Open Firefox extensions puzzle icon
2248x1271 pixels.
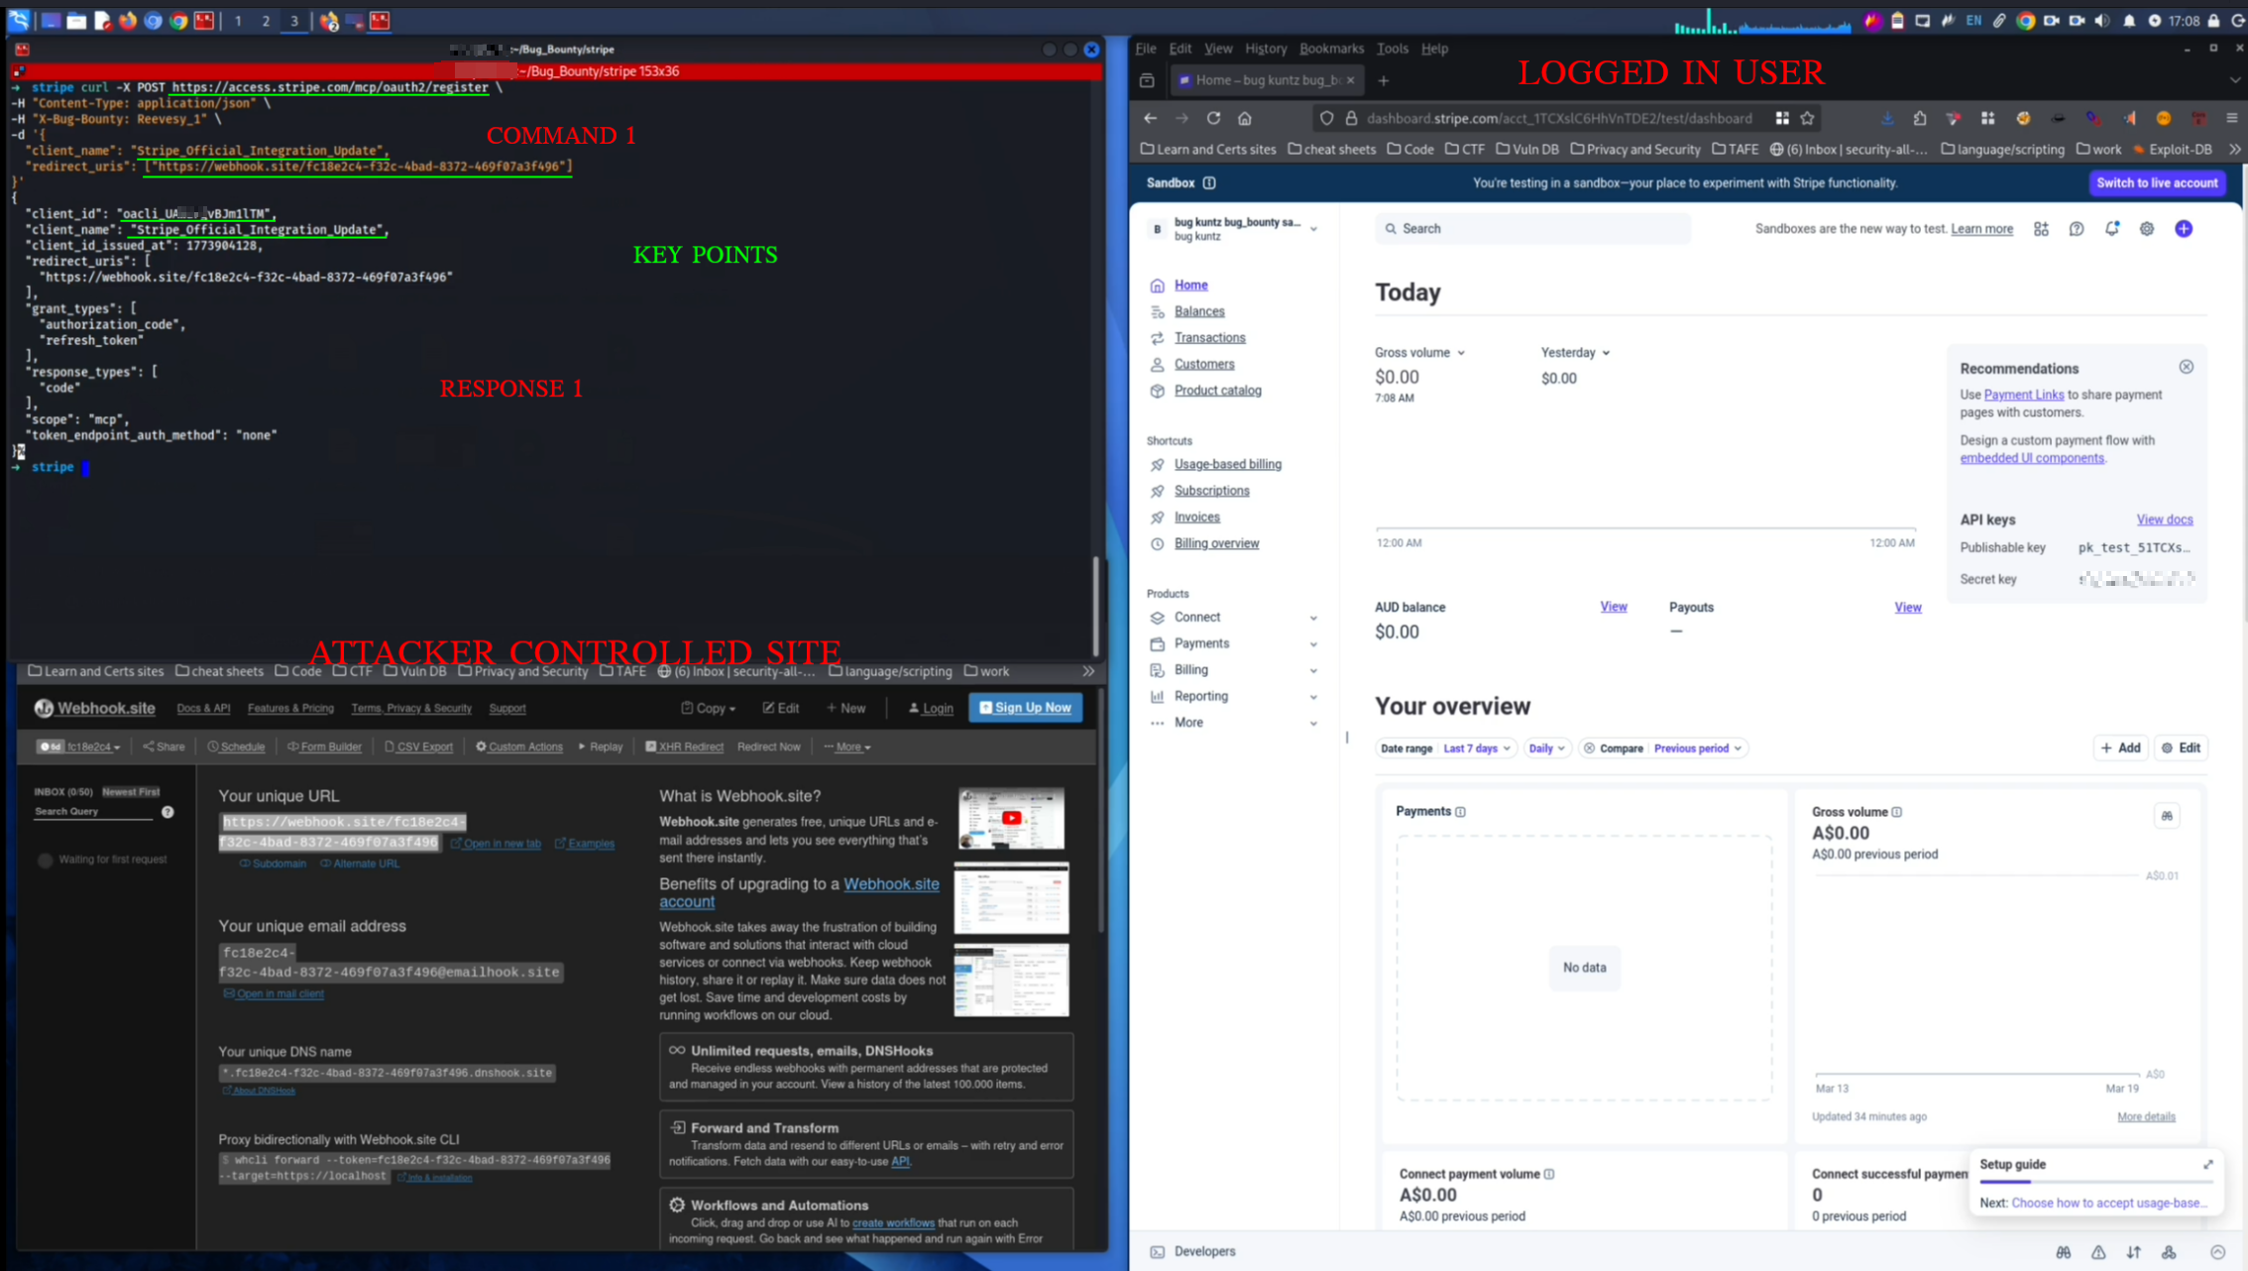[x=1920, y=118]
